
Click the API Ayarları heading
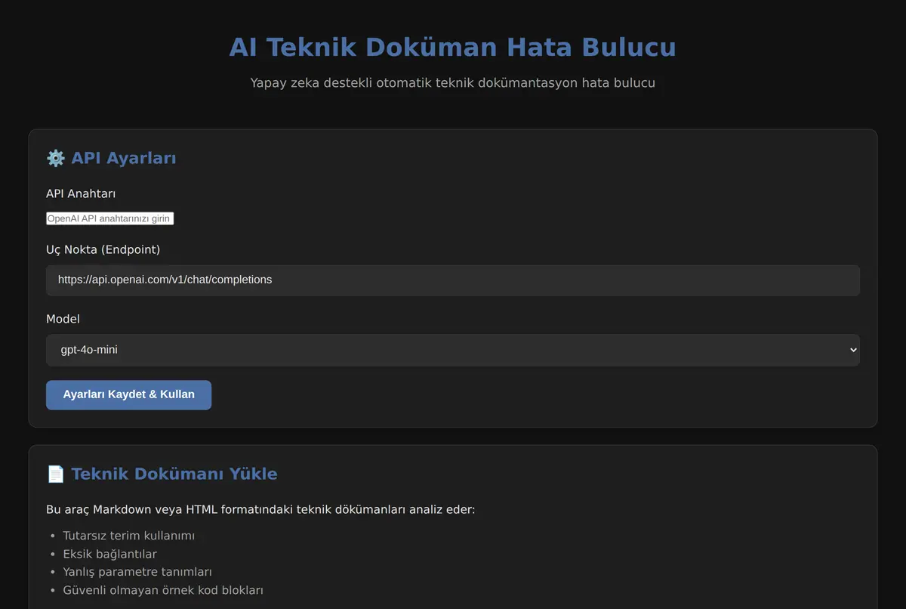[124, 158]
